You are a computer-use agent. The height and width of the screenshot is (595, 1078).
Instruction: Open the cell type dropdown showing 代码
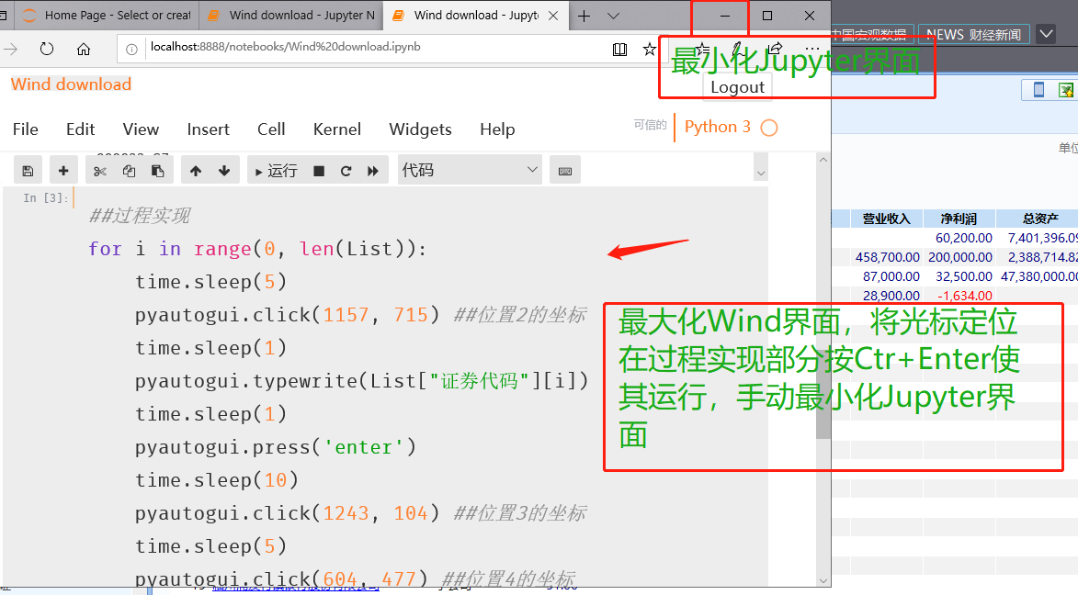coord(470,169)
